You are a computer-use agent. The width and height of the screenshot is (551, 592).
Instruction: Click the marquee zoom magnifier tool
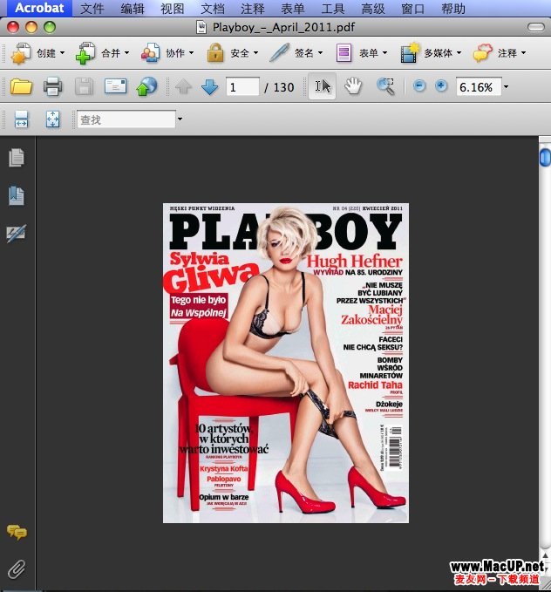pos(385,86)
